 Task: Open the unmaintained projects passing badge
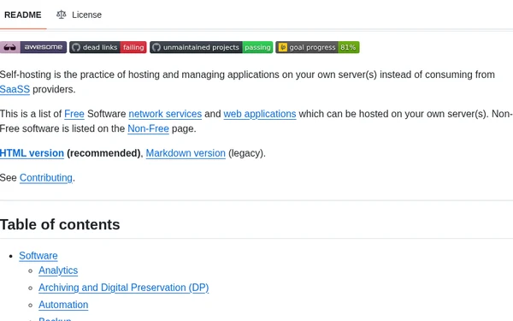[x=211, y=47]
